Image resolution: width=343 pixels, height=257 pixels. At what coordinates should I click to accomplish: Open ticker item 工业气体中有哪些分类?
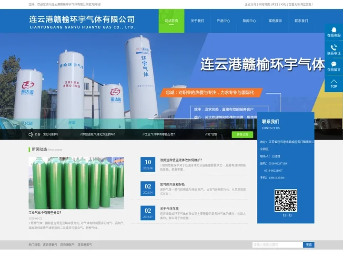coord(160,134)
